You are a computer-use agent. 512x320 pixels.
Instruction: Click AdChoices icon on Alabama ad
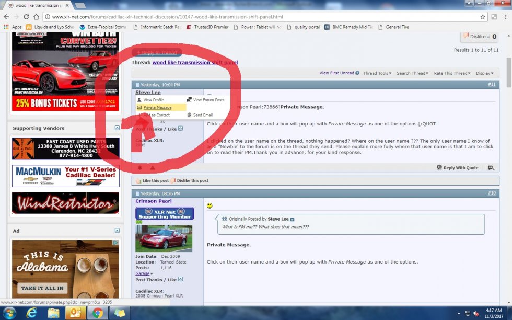pyautogui.click(x=115, y=243)
